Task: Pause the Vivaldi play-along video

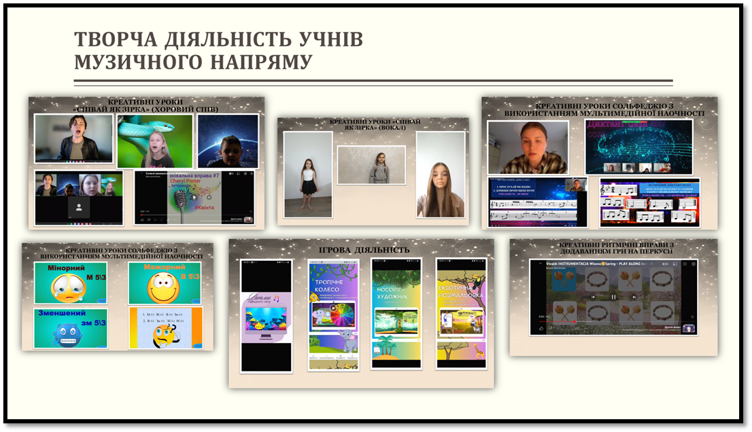Action: (x=613, y=297)
